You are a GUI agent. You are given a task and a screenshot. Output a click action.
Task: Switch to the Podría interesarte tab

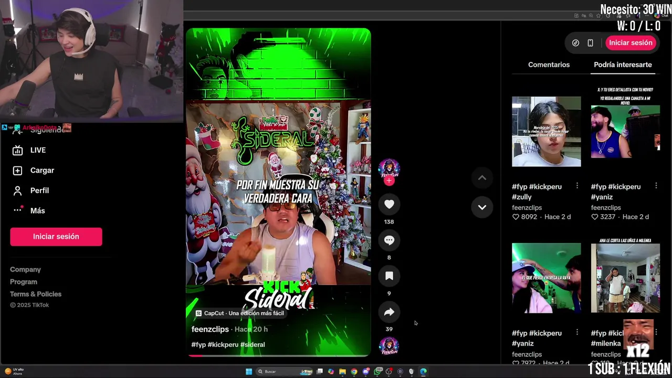tap(623, 65)
